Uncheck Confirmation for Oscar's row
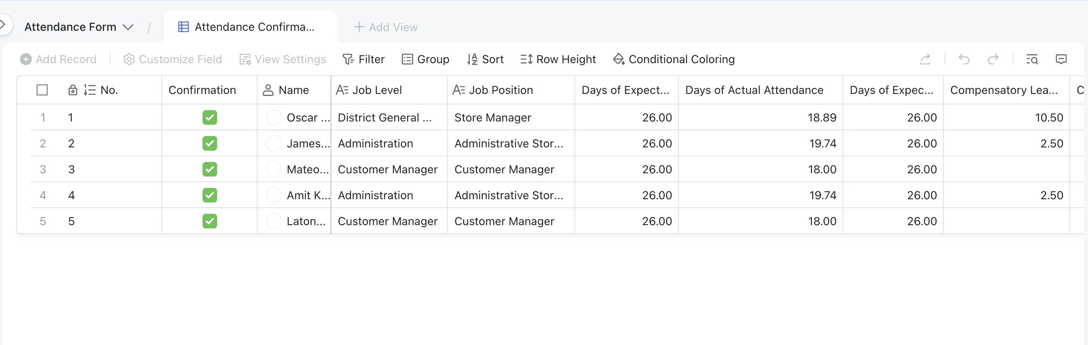 (x=209, y=117)
